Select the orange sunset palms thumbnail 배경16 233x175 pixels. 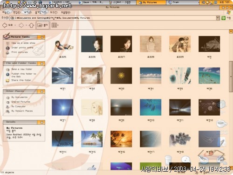[x=121, y=139]
